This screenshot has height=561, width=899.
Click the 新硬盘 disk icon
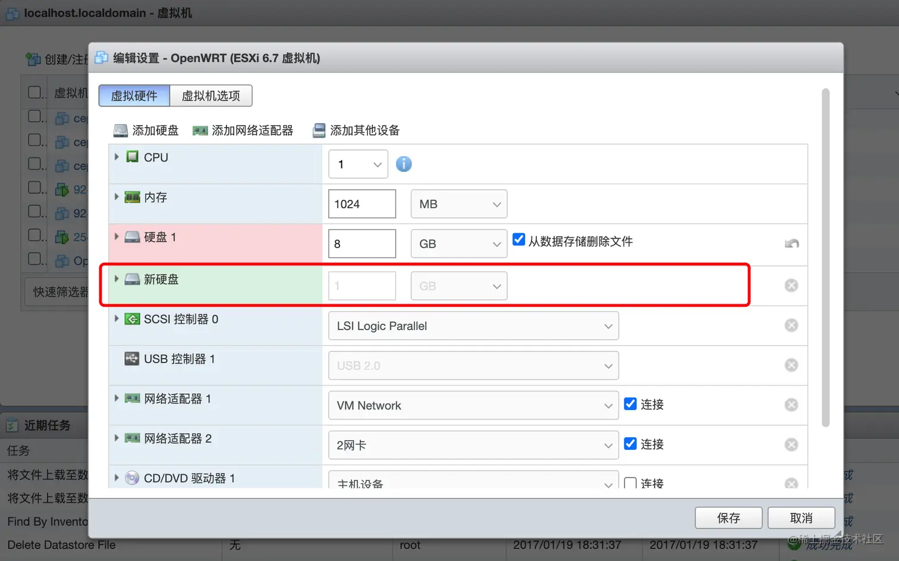pos(132,279)
